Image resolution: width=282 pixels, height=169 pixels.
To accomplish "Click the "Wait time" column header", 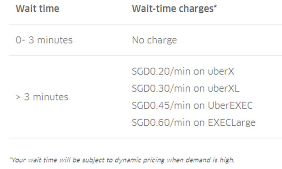I will (x=37, y=9).
